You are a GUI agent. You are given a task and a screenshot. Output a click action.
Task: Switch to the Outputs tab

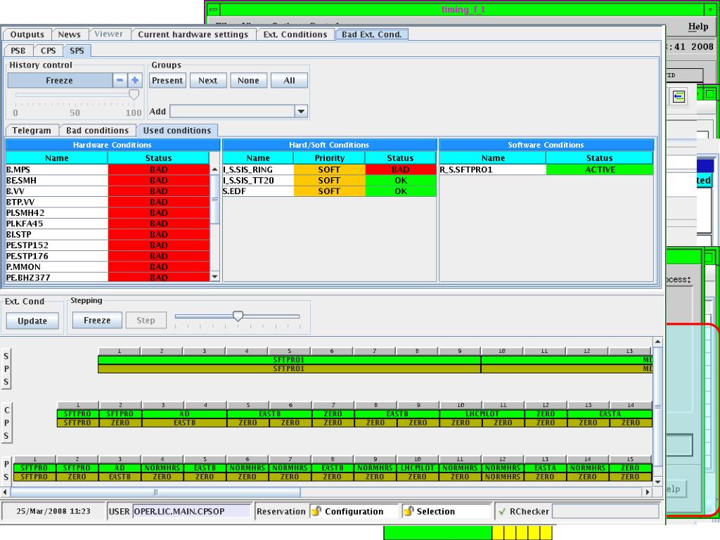pyautogui.click(x=27, y=34)
